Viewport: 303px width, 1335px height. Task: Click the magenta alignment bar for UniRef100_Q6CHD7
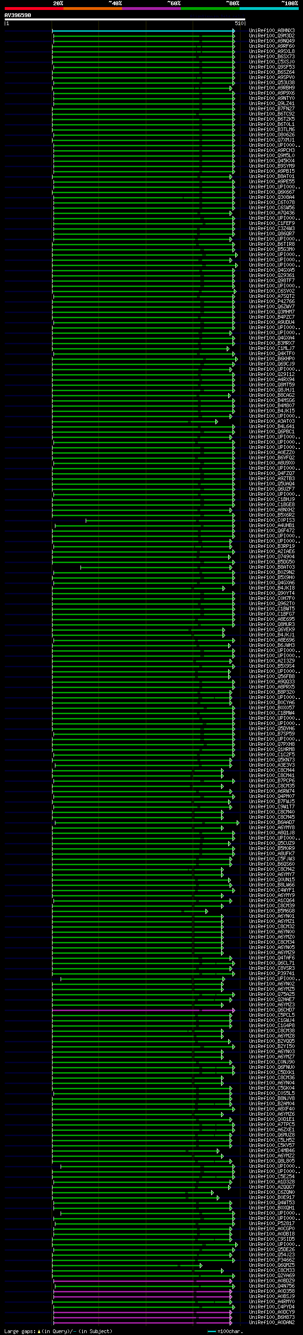click(x=143, y=1010)
